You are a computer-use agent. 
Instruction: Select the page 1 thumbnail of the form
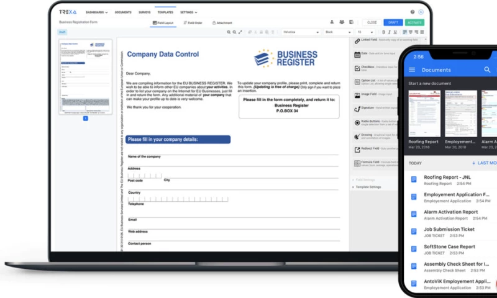pos(85,76)
